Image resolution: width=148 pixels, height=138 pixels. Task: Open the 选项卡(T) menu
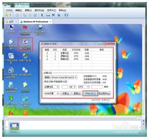click(51, 10)
